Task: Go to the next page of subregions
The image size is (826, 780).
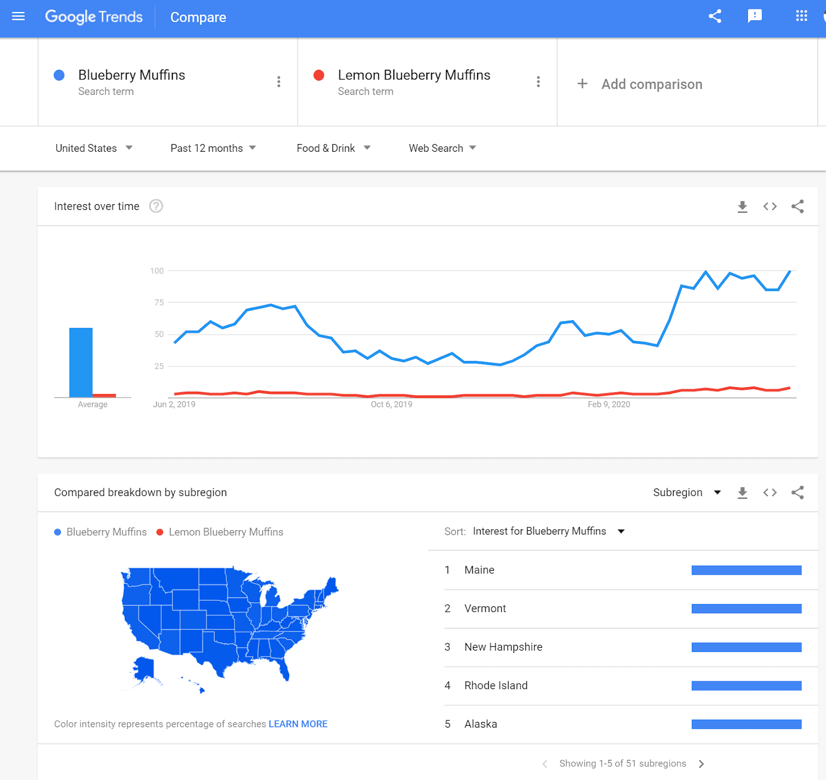Action: (x=702, y=763)
